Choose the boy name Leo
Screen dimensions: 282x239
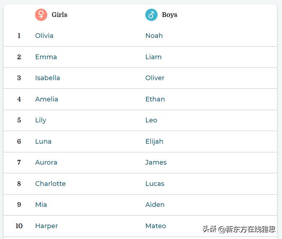point(151,120)
